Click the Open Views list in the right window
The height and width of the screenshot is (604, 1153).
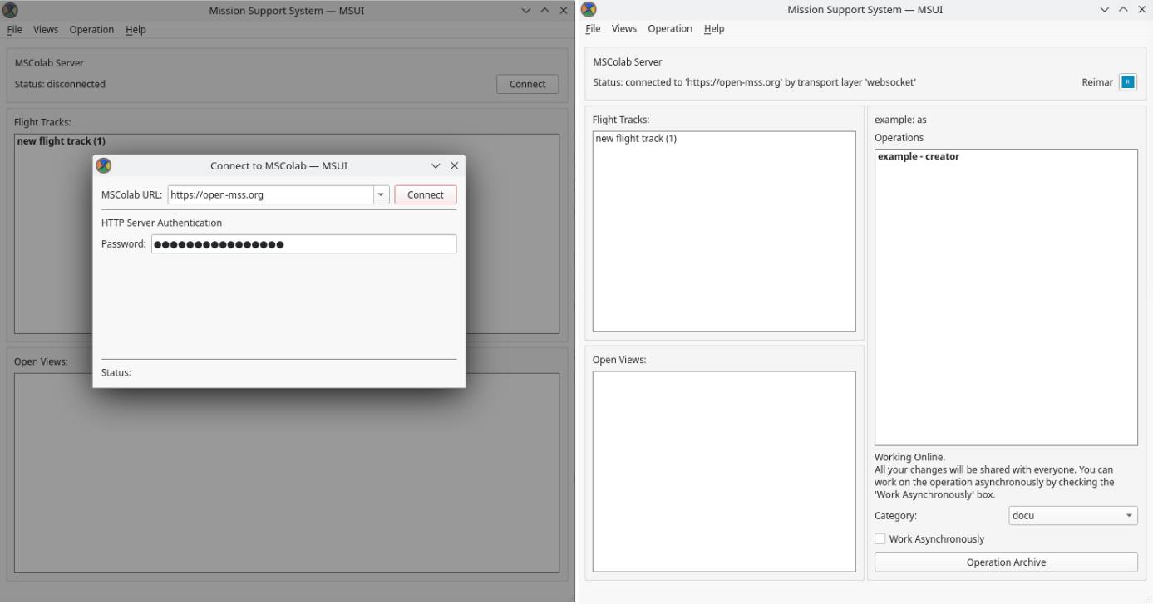pos(724,471)
